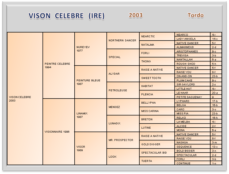The height and width of the screenshot is (174, 229).
Task: Click the NUREYEV 1977 cell
Action: (90, 49)
